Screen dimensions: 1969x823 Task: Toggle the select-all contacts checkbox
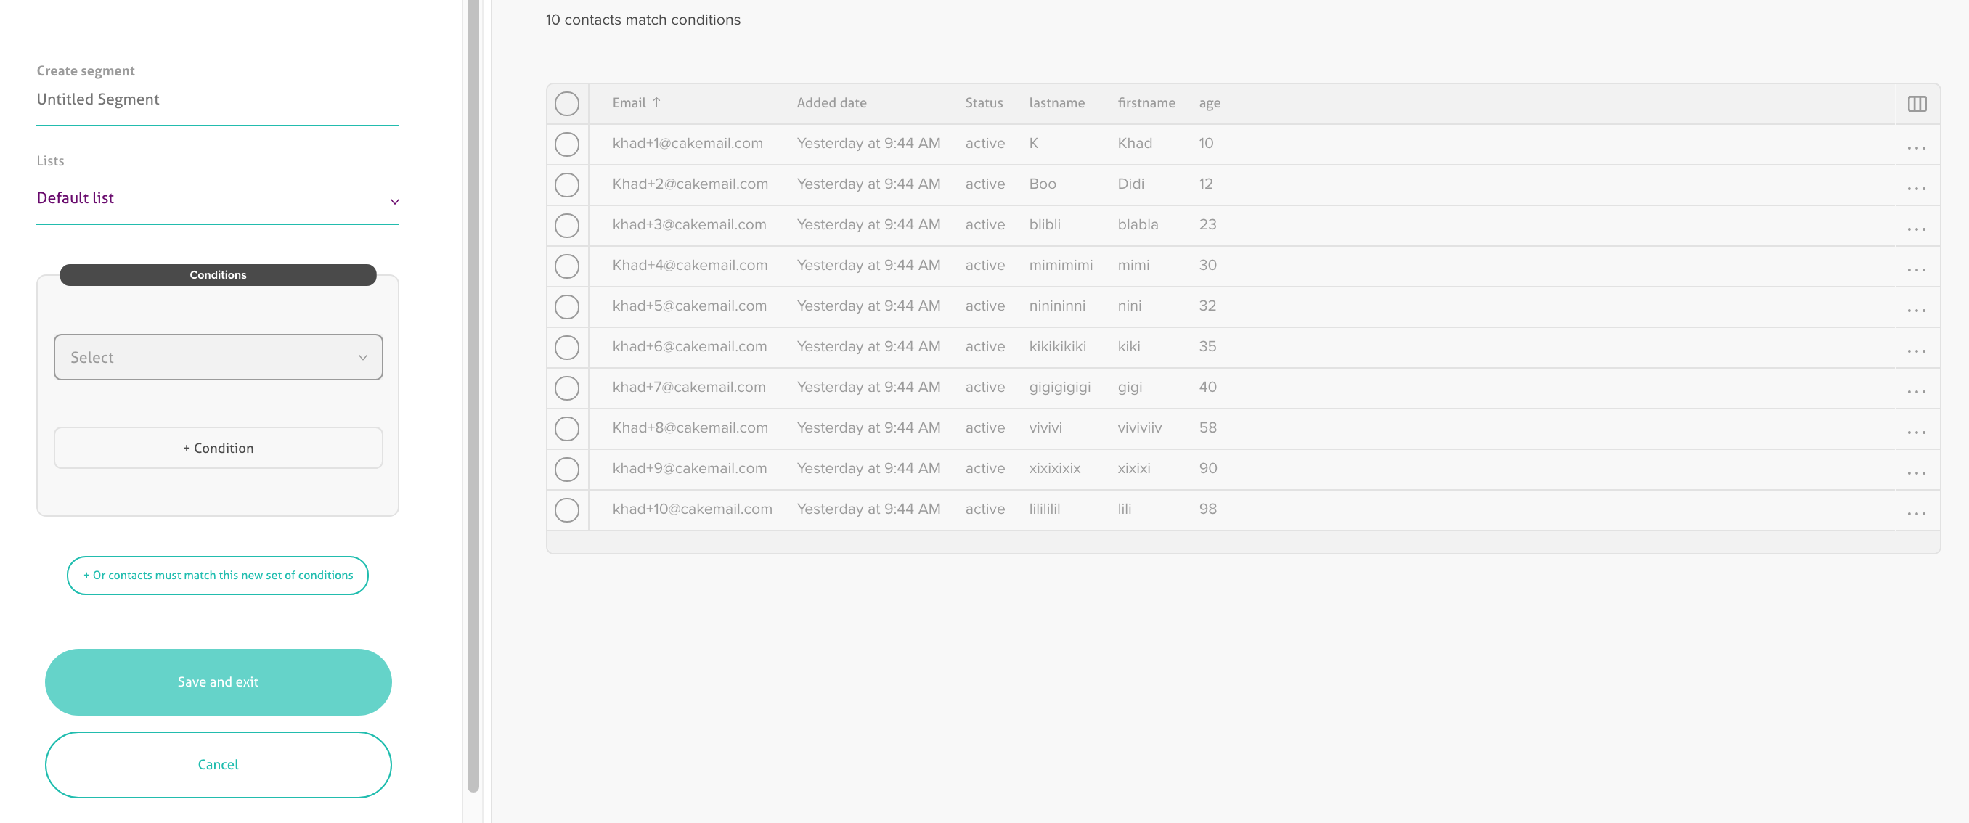566,103
